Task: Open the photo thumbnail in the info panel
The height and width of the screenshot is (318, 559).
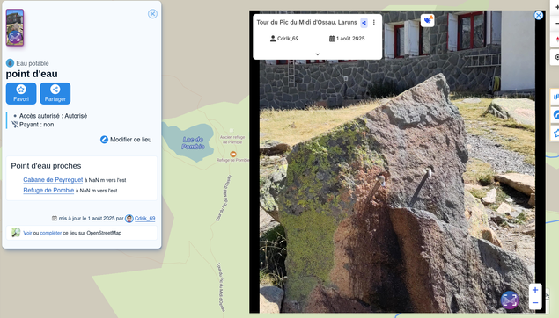Action: pos(15,27)
